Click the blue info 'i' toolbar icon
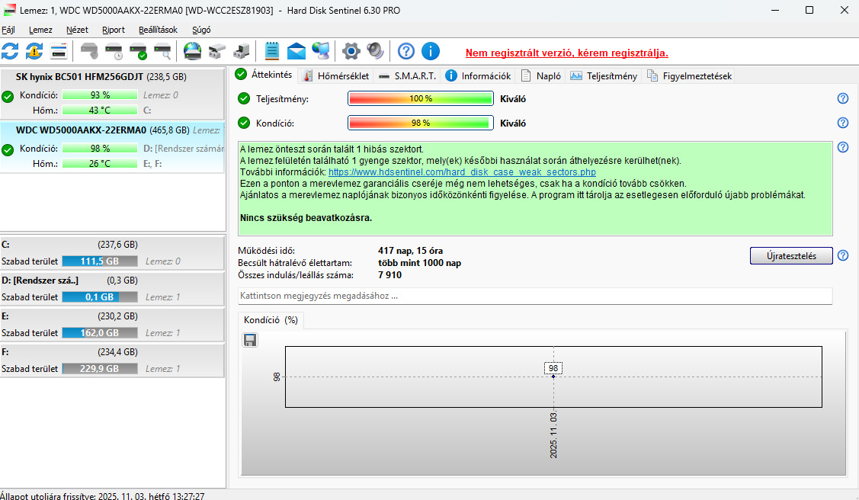This screenshot has width=859, height=500. tap(431, 52)
